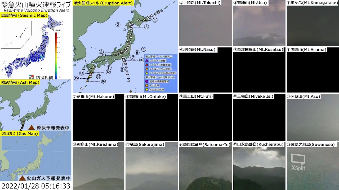Click the orange Level 3 triangle in legend

pos(146,69)
